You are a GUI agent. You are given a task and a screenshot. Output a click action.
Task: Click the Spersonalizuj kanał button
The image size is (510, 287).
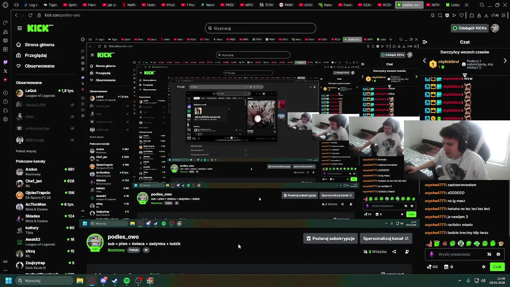(386, 238)
